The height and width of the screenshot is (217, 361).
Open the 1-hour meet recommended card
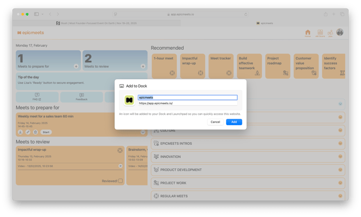pos(164,66)
